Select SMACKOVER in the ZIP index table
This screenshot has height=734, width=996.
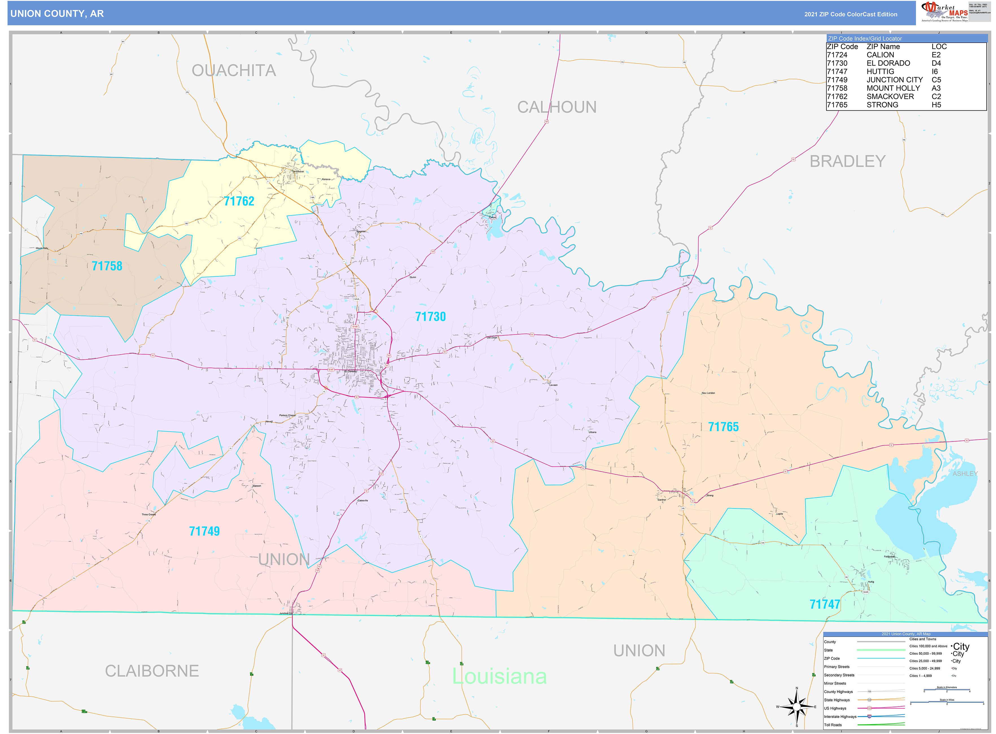point(890,97)
